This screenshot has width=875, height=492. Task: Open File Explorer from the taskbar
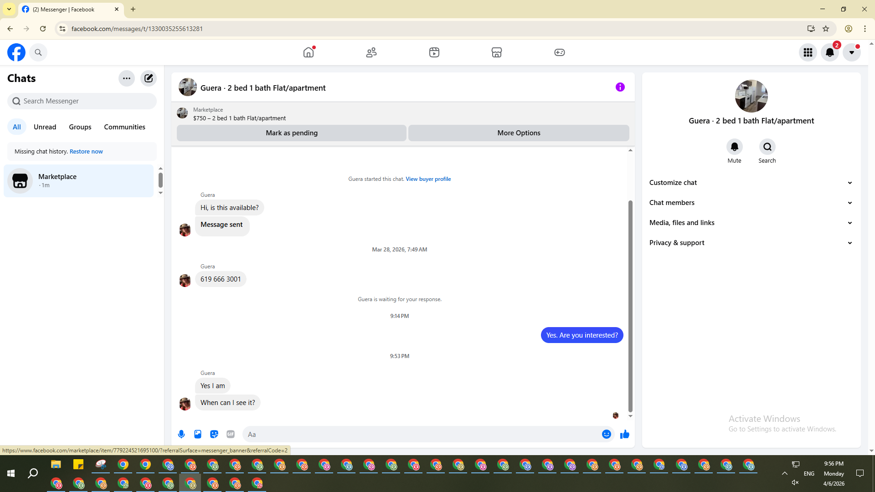[x=56, y=465]
